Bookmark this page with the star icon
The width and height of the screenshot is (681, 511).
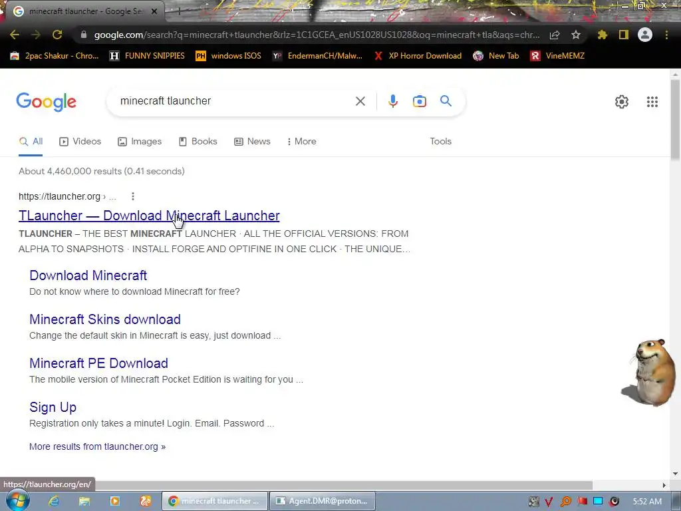pyautogui.click(x=576, y=35)
